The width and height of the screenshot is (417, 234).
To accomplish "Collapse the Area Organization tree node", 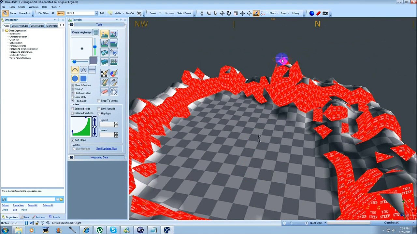I will [3, 31].
